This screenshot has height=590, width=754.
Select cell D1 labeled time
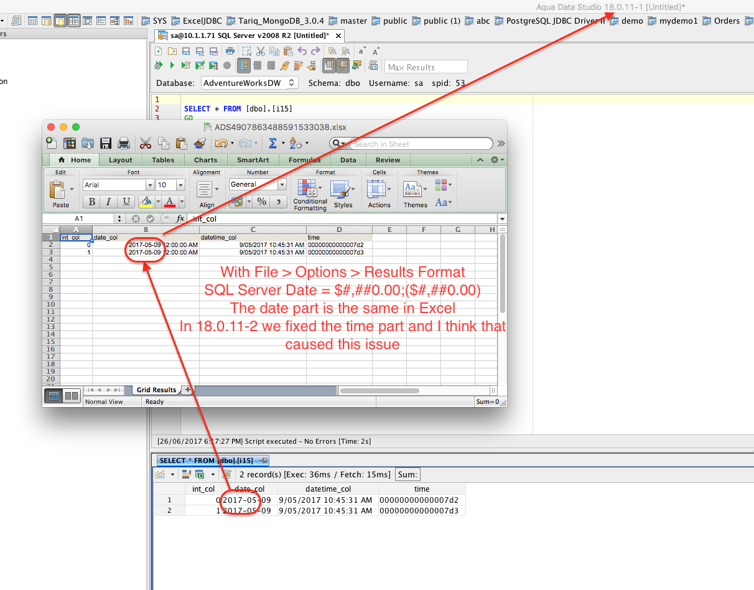coord(339,237)
